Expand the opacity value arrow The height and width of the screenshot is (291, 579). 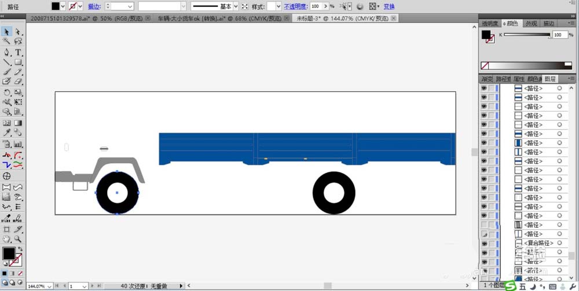pyautogui.click(x=325, y=6)
